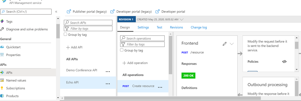Click in the Search (Ctrl+/) sidebar field
301x101 pixels.
[26, 12]
